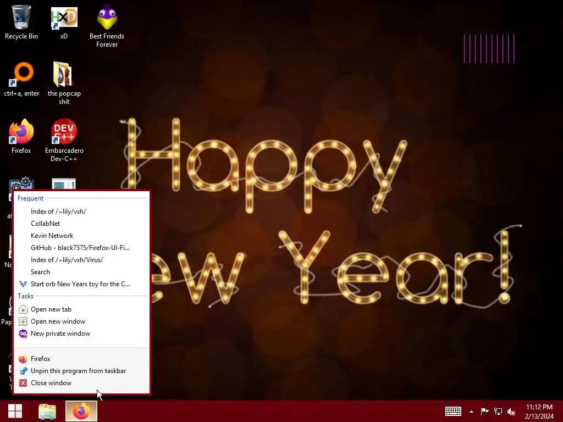Screen dimensions: 563x422
Task: Open the Recycle Bin desktop icon
Action: coord(21,22)
